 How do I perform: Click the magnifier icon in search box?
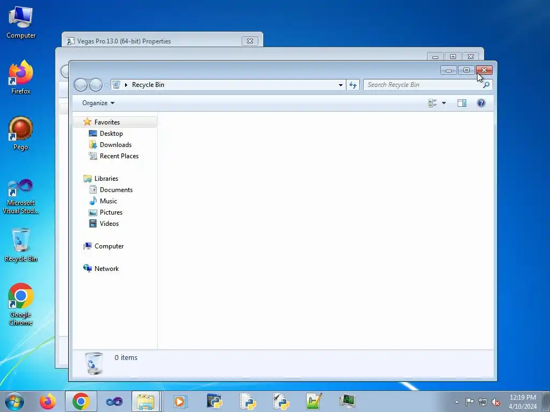pos(486,85)
